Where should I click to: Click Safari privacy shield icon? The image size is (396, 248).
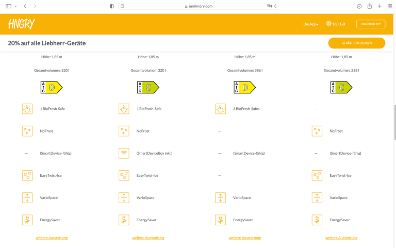click(x=112, y=6)
